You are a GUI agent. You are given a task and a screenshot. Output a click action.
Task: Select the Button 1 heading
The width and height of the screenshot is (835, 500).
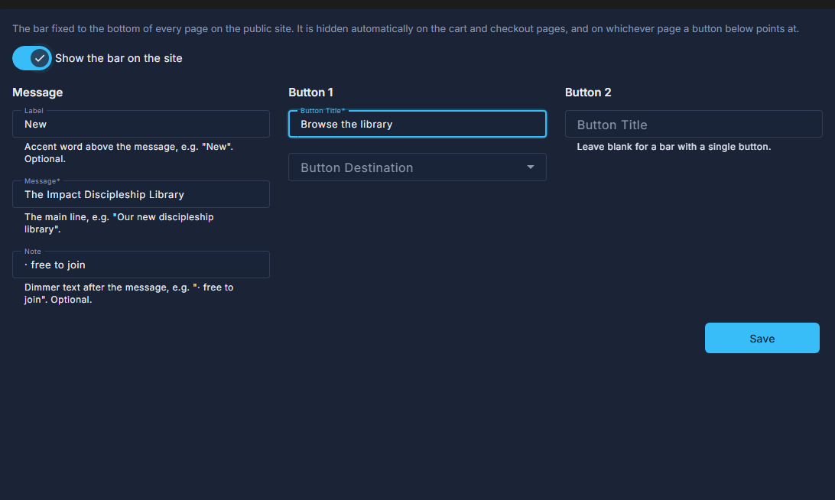[310, 93]
